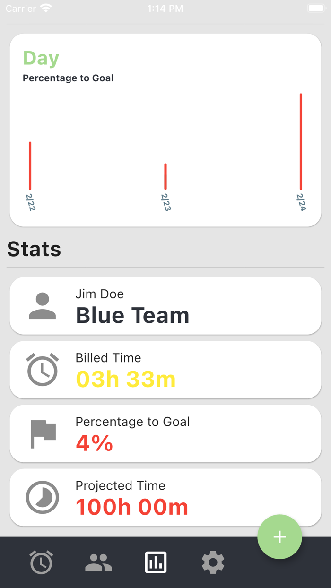Tap the battery icon in status bar
This screenshot has width=331, height=588.
[x=316, y=9]
